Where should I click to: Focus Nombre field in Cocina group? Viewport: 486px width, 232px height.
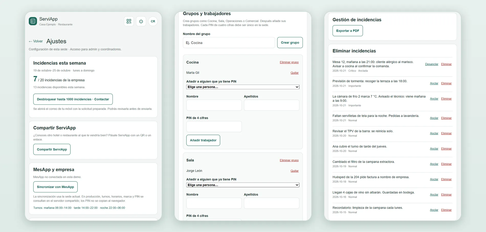pos(214,105)
